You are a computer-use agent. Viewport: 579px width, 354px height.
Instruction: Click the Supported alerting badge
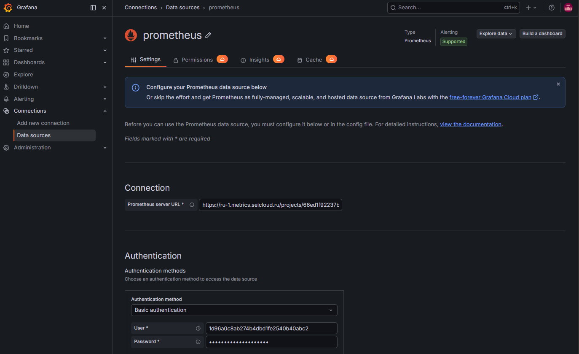(454, 42)
